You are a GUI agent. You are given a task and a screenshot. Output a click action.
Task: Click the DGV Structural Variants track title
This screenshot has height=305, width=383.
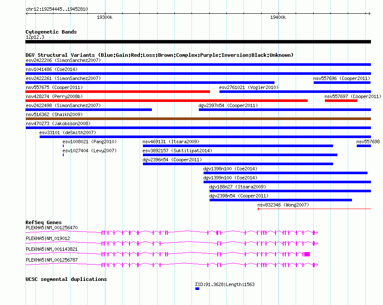pyautogui.click(x=160, y=55)
